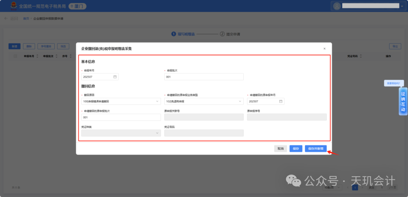Screen dimensions: 408x197
Task: Click the 原申报序号 disabled field
Action: (287, 117)
